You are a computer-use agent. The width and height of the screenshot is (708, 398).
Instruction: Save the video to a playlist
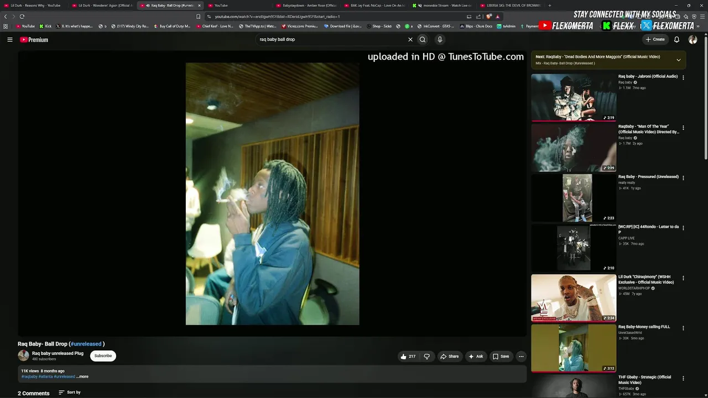[x=501, y=357]
